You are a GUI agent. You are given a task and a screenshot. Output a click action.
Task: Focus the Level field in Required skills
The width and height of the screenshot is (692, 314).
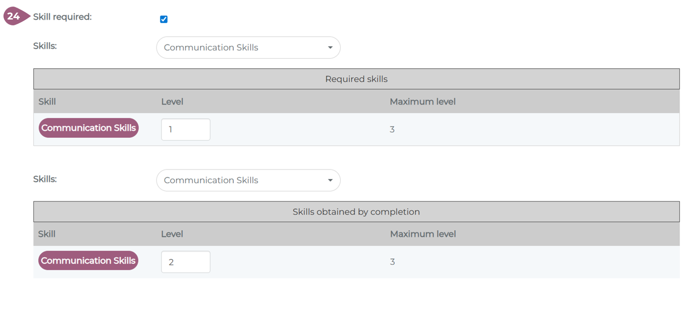pos(186,130)
